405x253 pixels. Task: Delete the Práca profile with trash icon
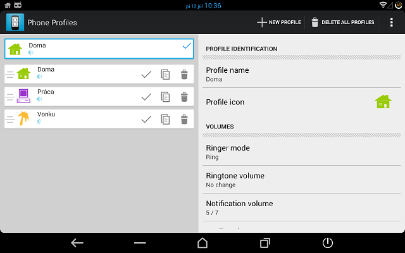point(184,97)
